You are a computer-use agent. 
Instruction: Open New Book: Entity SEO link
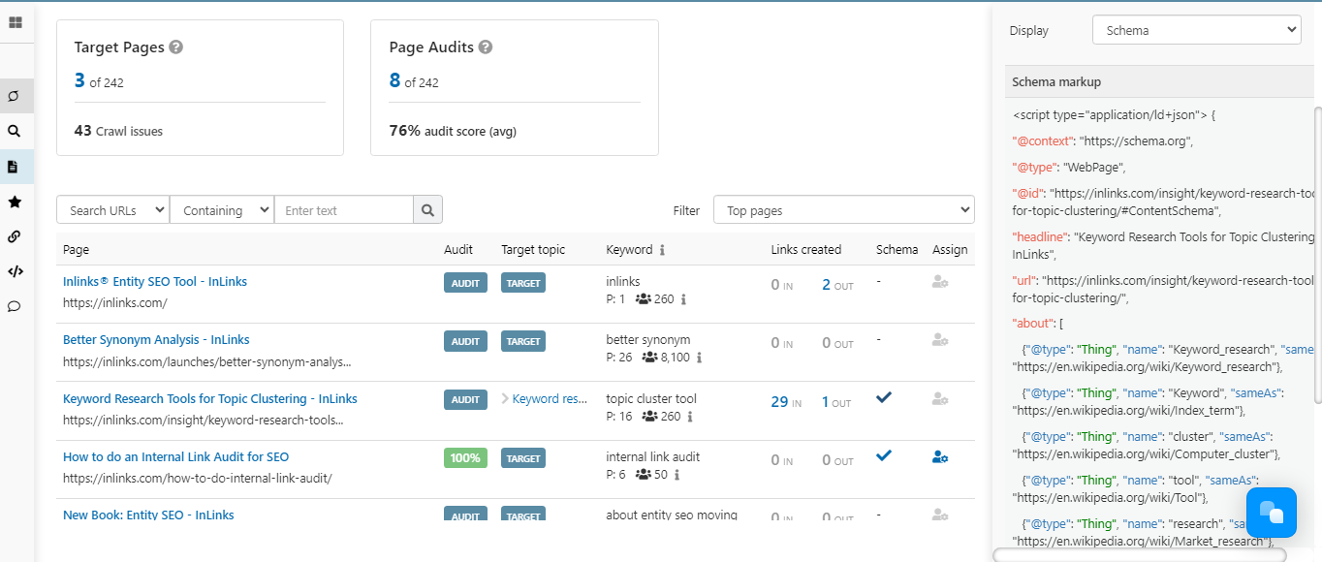click(148, 515)
